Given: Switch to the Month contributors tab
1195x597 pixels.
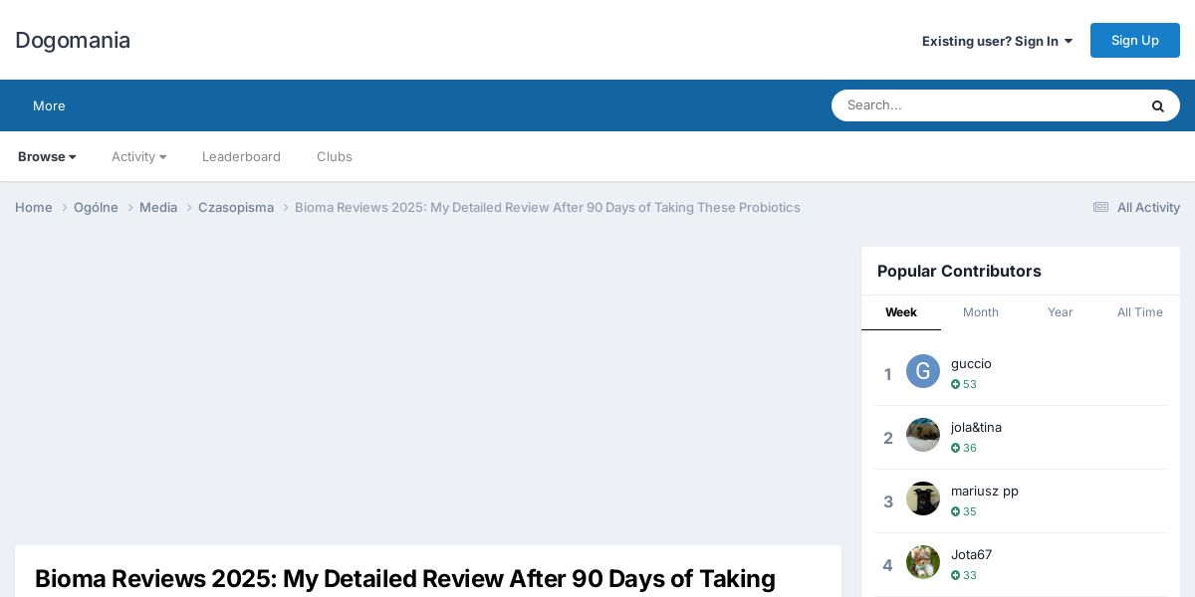Looking at the screenshot, I should 981,312.
